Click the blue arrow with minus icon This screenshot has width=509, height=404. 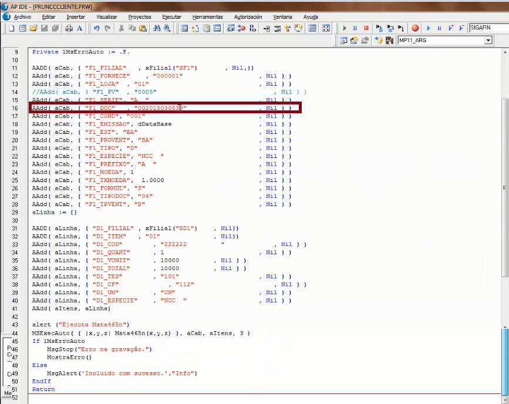[x=461, y=28]
